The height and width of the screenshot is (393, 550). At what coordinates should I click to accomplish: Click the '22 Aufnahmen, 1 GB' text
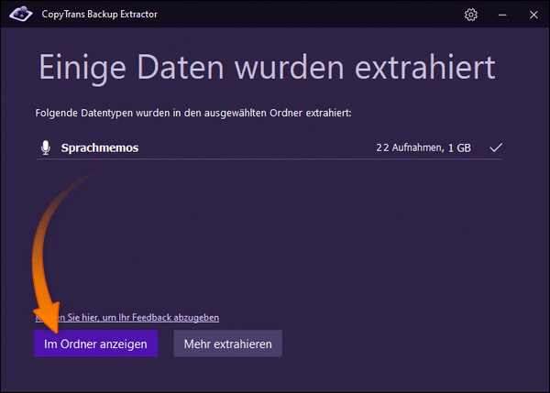pos(423,147)
